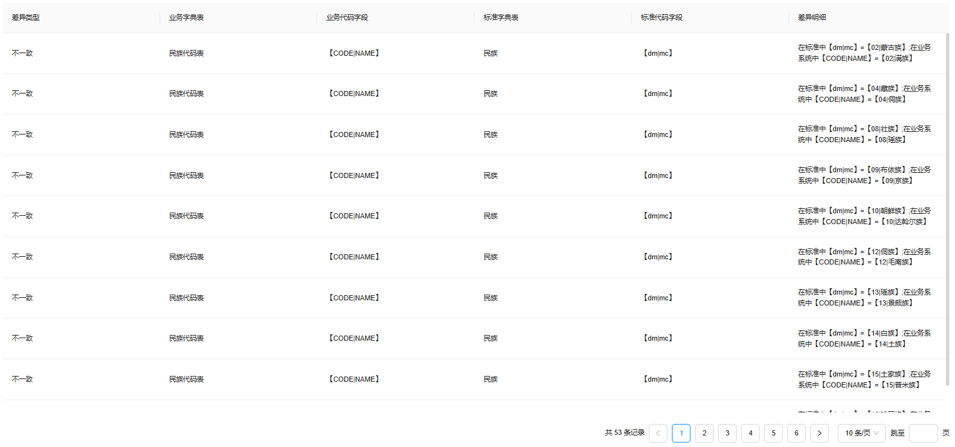Screen dimensions: 955x447
Task: Click the 标准字典表 column header
Action: [501, 17]
